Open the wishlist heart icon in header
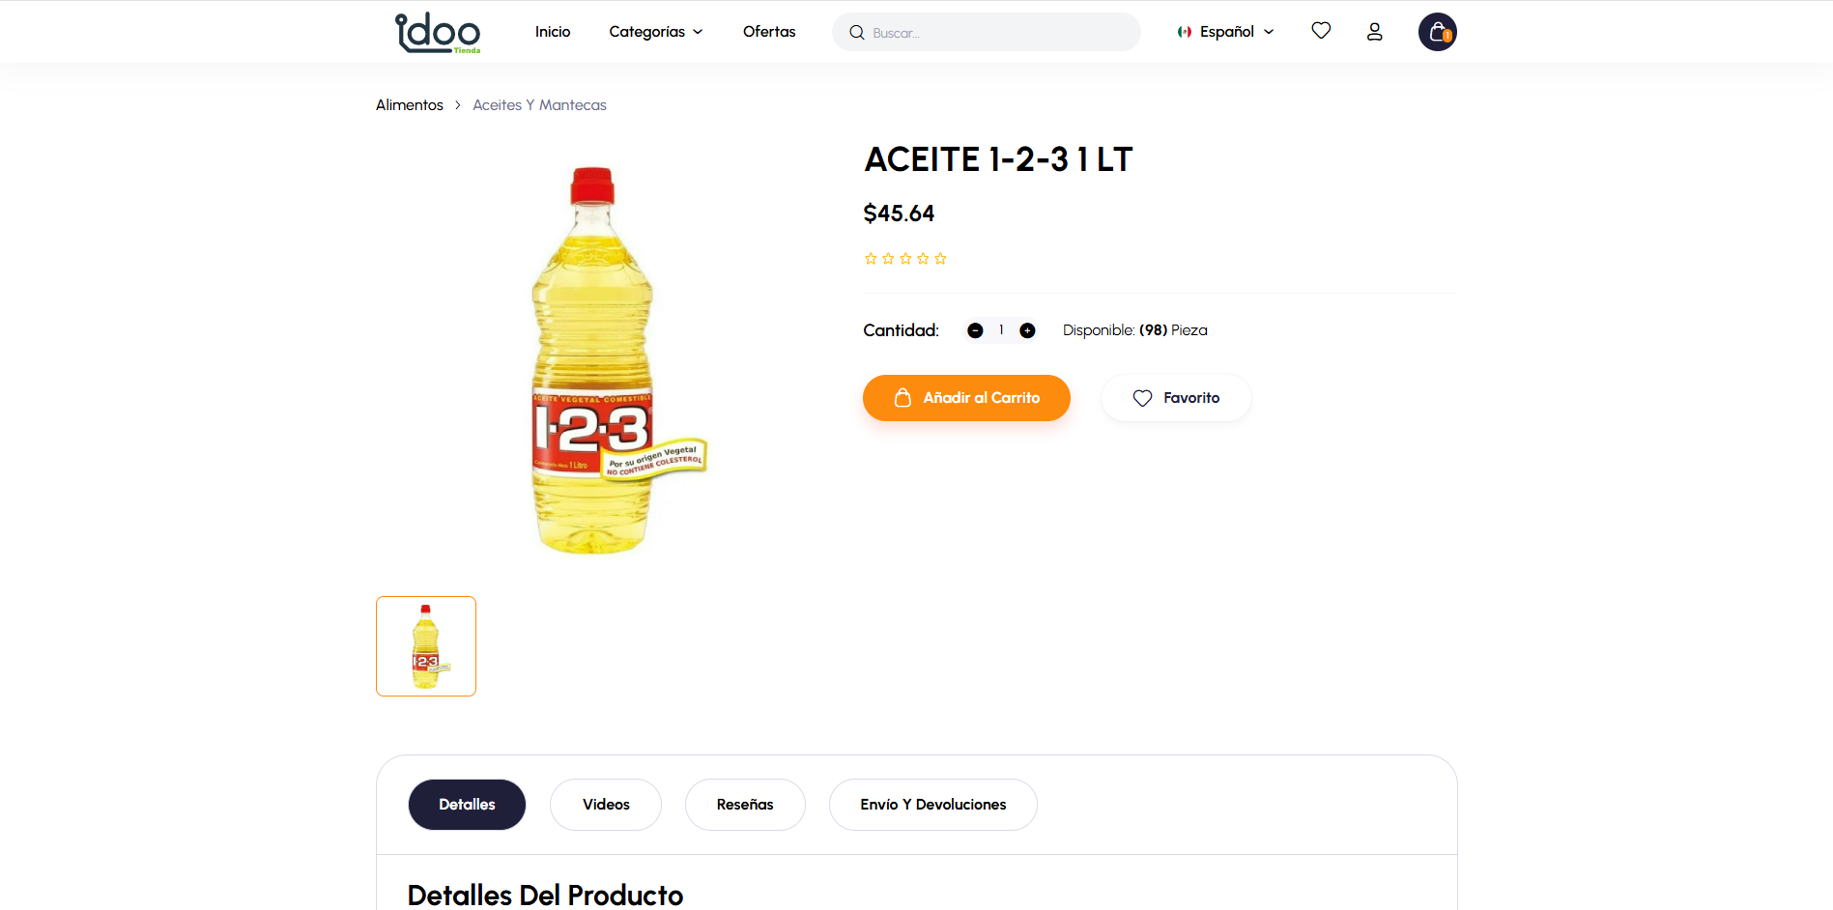 (1321, 31)
